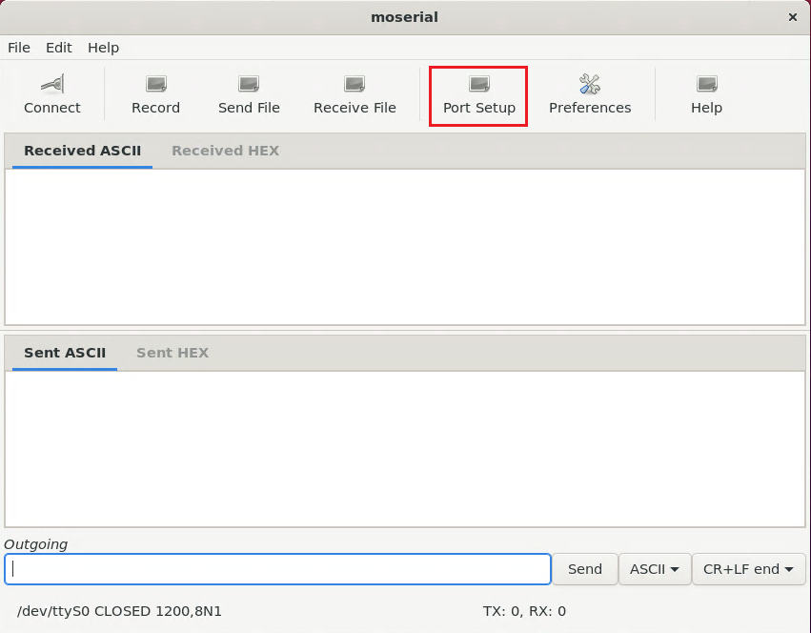
Task: Click the '/dev/ttyS0 CLOSED 1200,8N1' status text
Action: coord(119,611)
